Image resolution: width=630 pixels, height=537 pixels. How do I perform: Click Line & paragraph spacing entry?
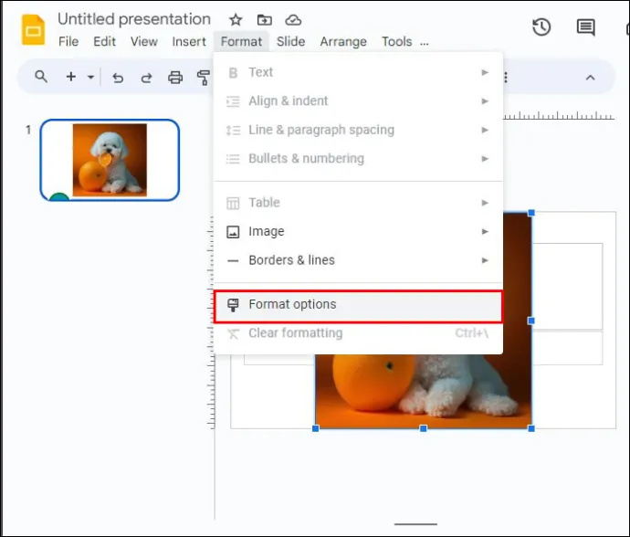click(358, 130)
